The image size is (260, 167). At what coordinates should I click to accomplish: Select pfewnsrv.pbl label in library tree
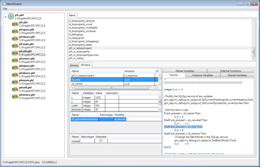tap(27, 95)
